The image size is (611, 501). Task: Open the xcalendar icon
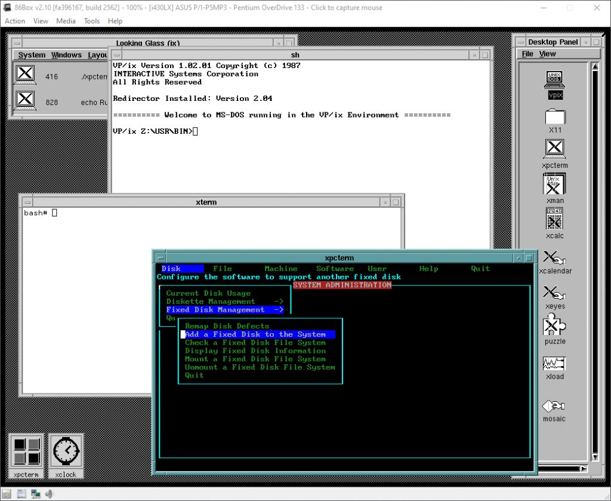pyautogui.click(x=554, y=256)
